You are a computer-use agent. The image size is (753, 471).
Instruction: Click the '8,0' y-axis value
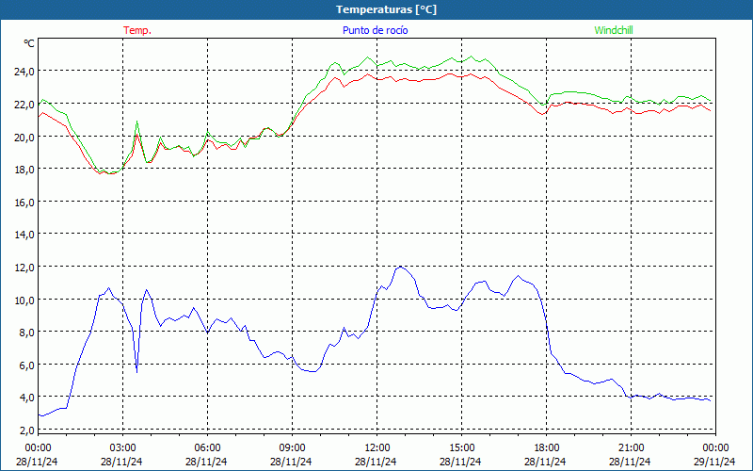click(26, 333)
